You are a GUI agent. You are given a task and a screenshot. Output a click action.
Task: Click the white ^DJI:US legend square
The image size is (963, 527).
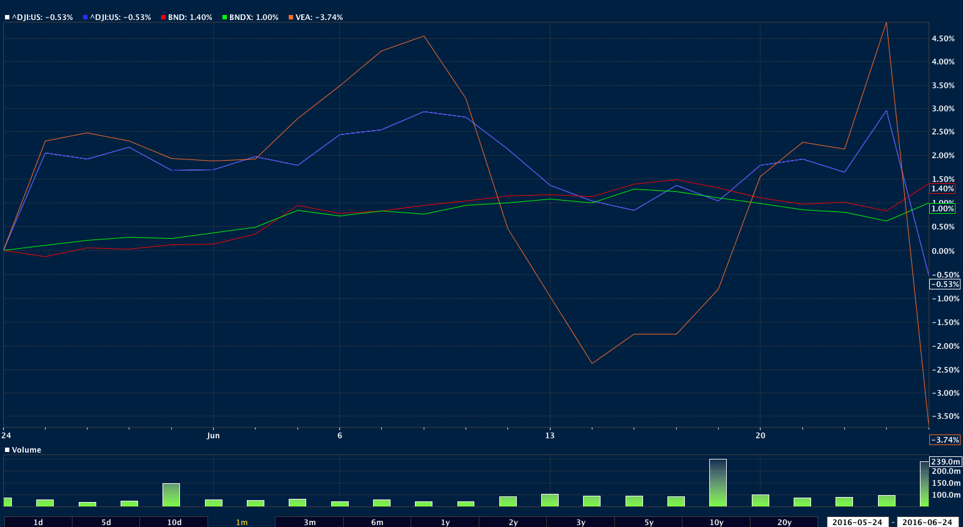(x=7, y=18)
